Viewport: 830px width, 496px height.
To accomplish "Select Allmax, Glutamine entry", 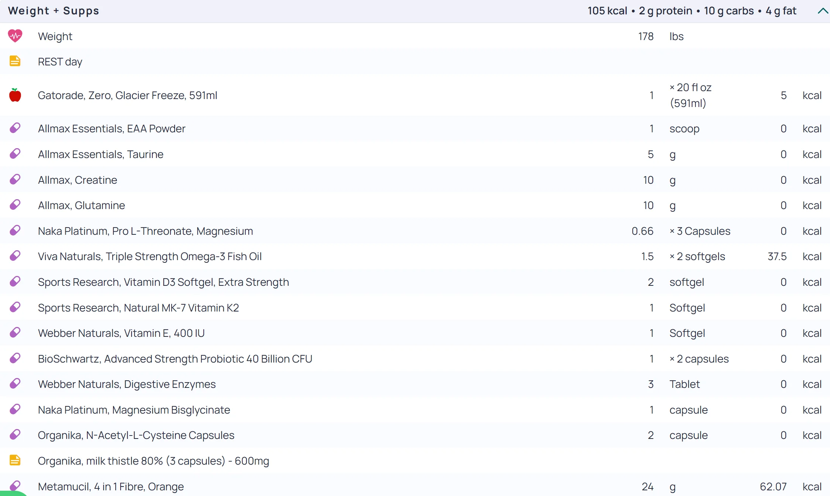I will click(81, 205).
